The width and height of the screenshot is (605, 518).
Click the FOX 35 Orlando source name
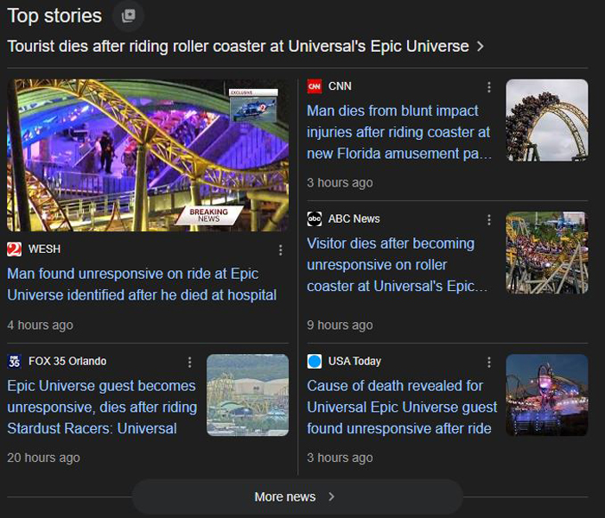pyautogui.click(x=67, y=362)
